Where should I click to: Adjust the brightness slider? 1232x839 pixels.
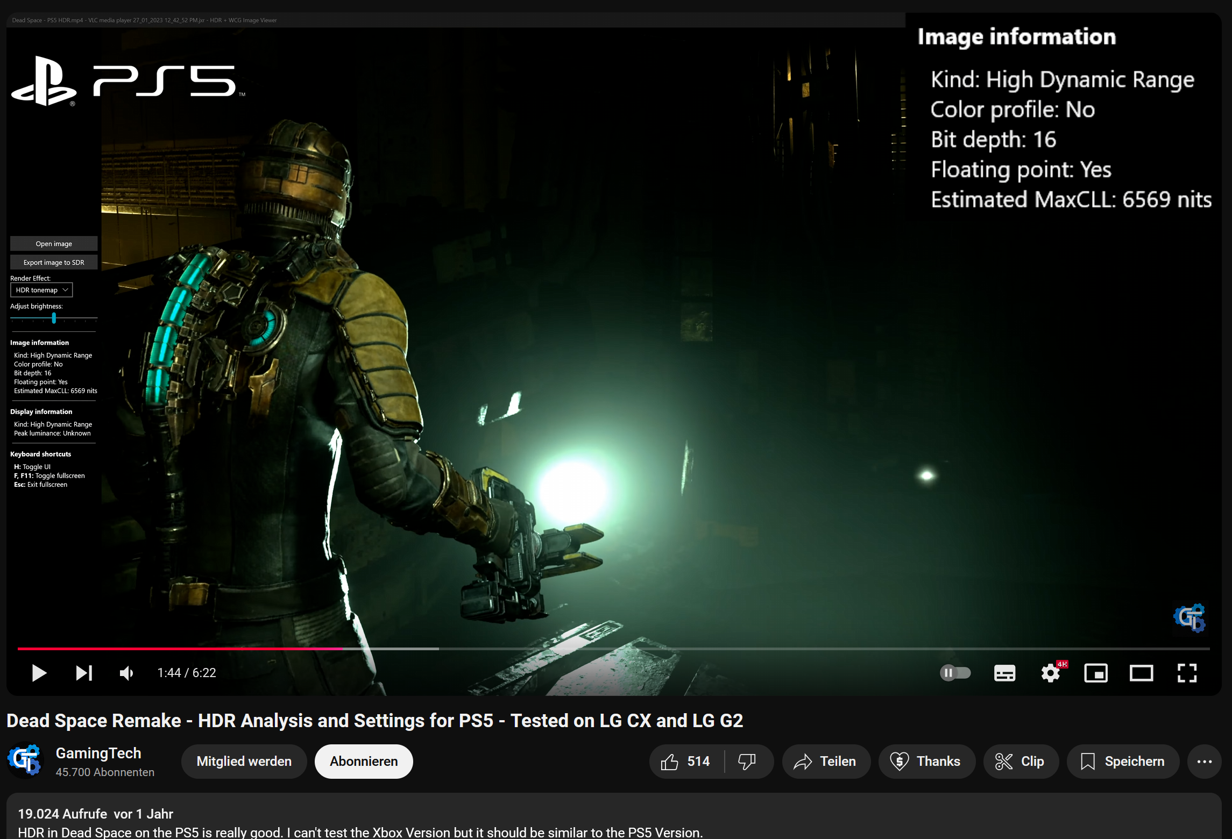[54, 318]
